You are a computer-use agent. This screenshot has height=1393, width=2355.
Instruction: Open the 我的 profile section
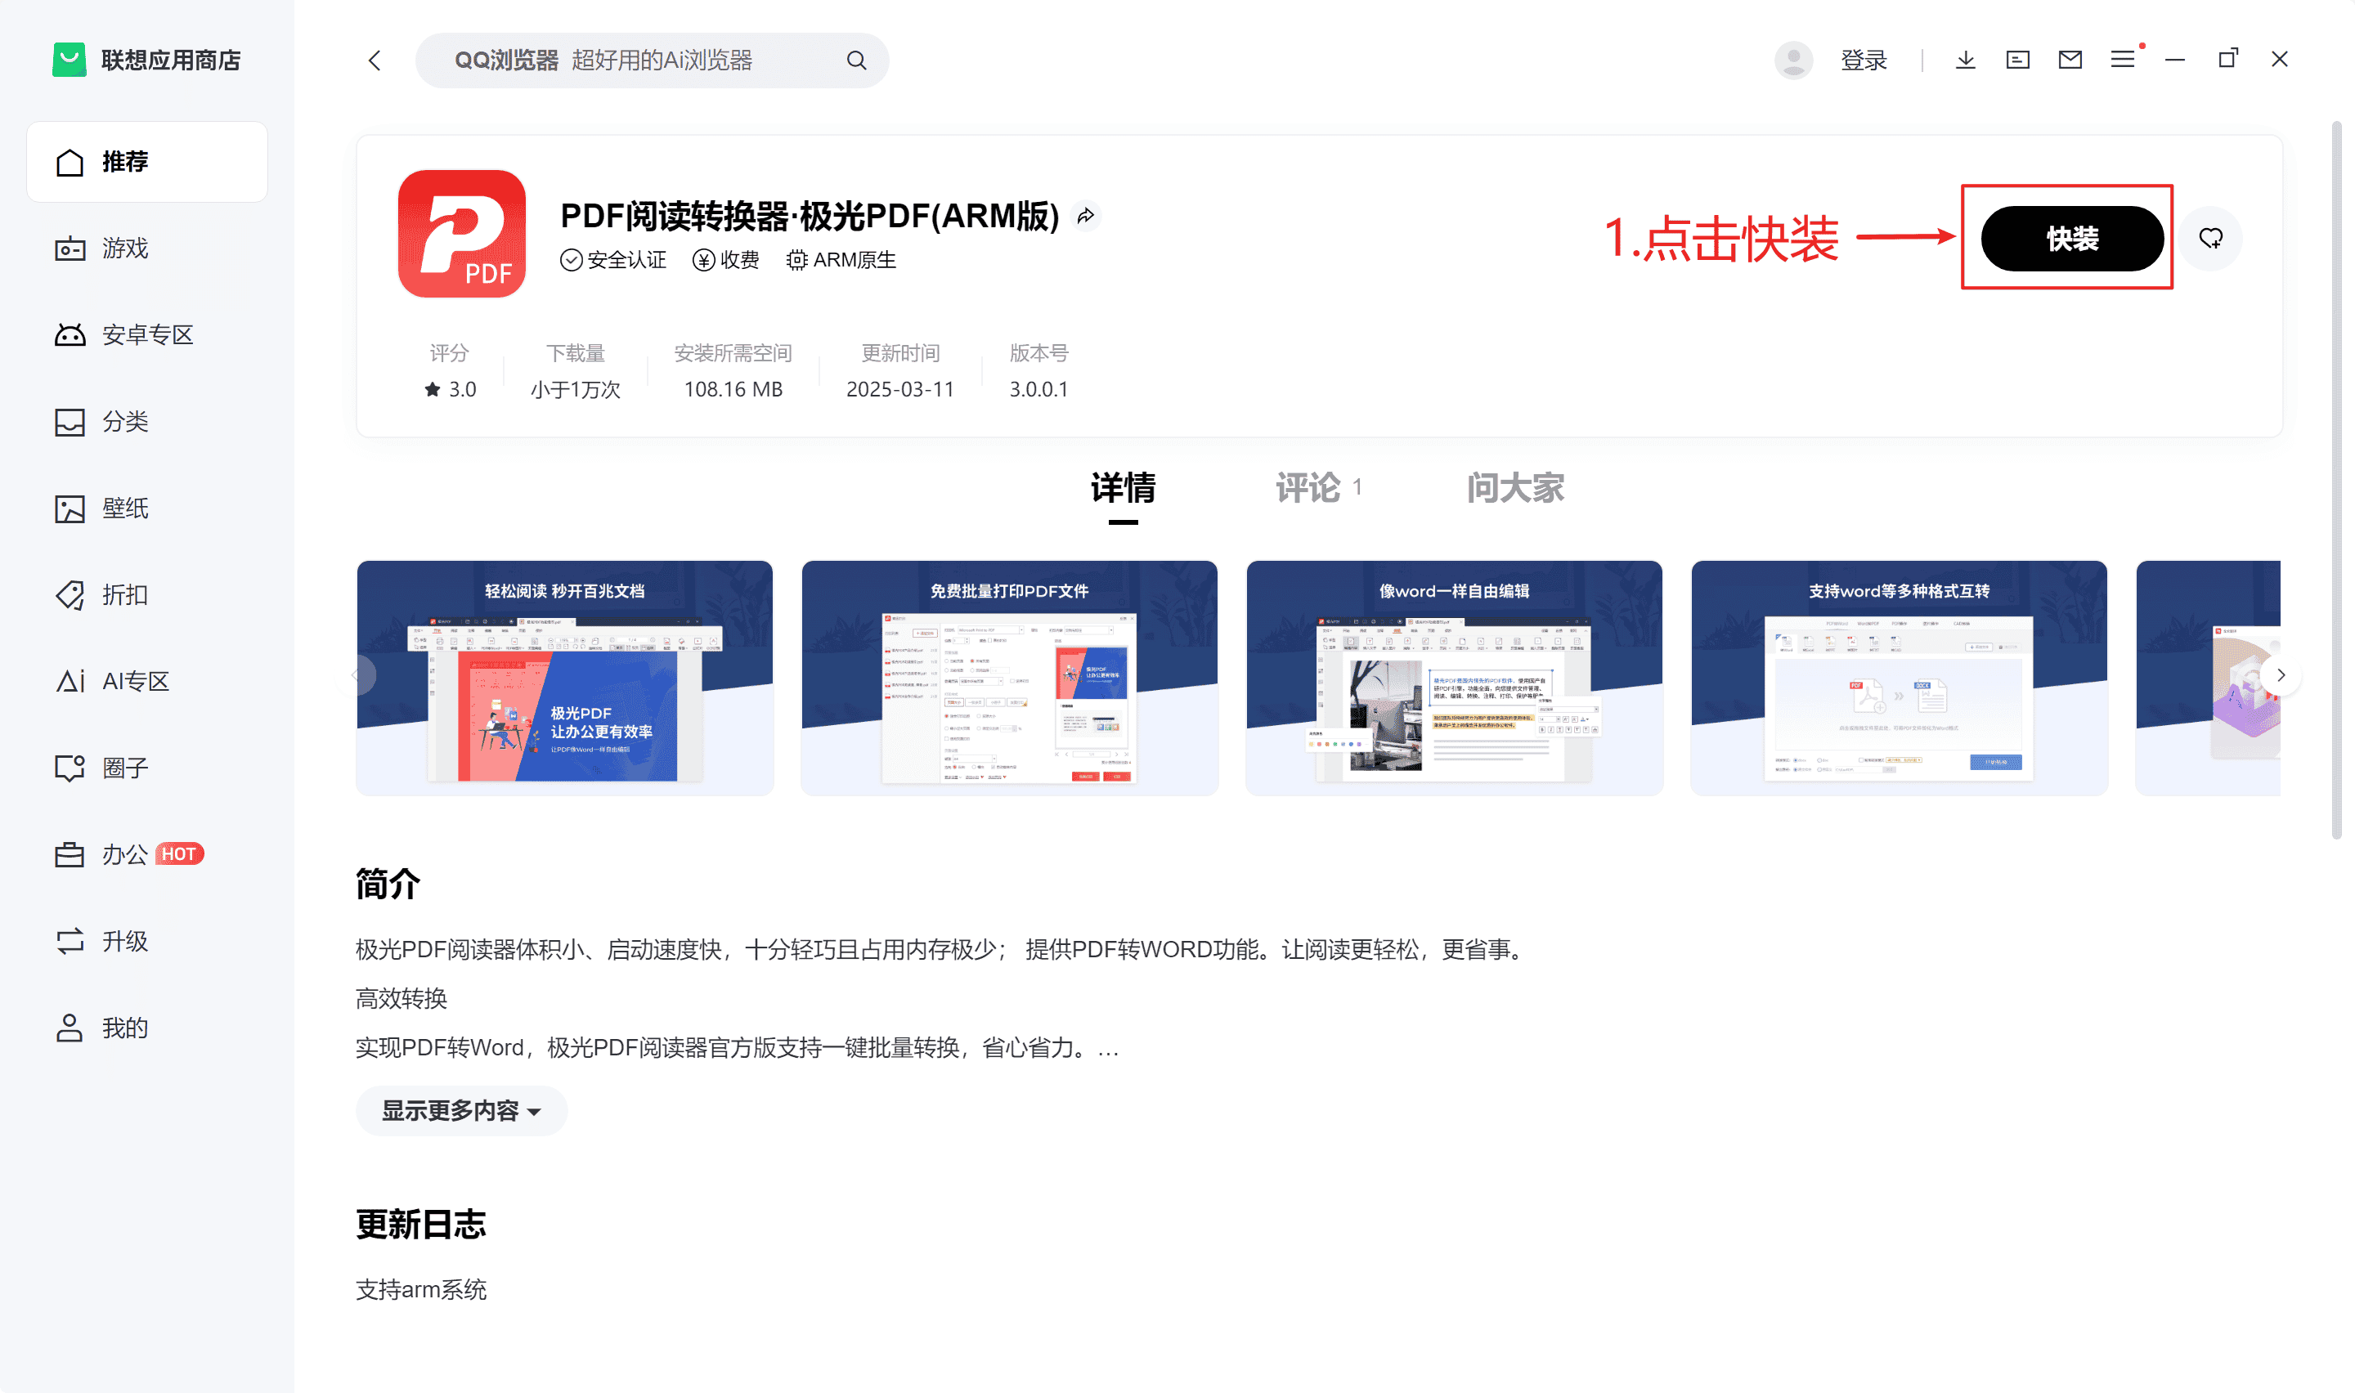147,1028
